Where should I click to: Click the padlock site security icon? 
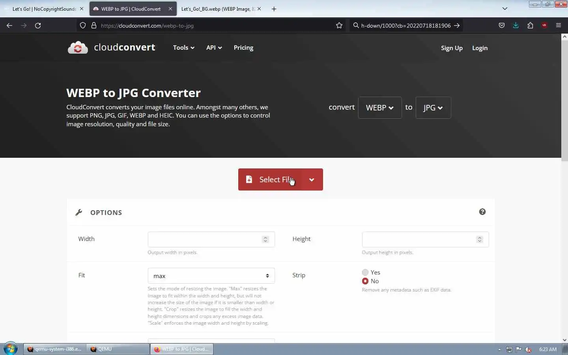point(94,26)
